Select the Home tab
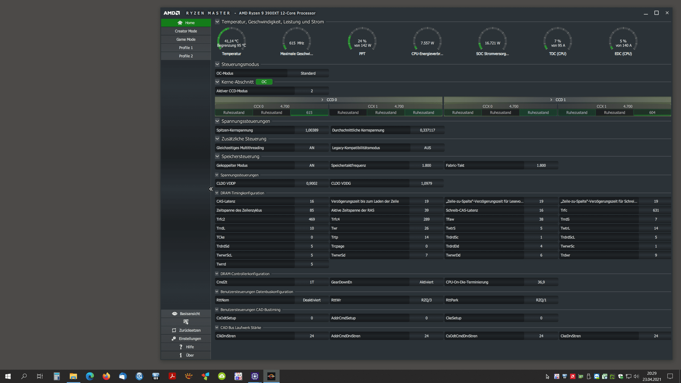Image resolution: width=681 pixels, height=383 pixels. click(x=186, y=23)
